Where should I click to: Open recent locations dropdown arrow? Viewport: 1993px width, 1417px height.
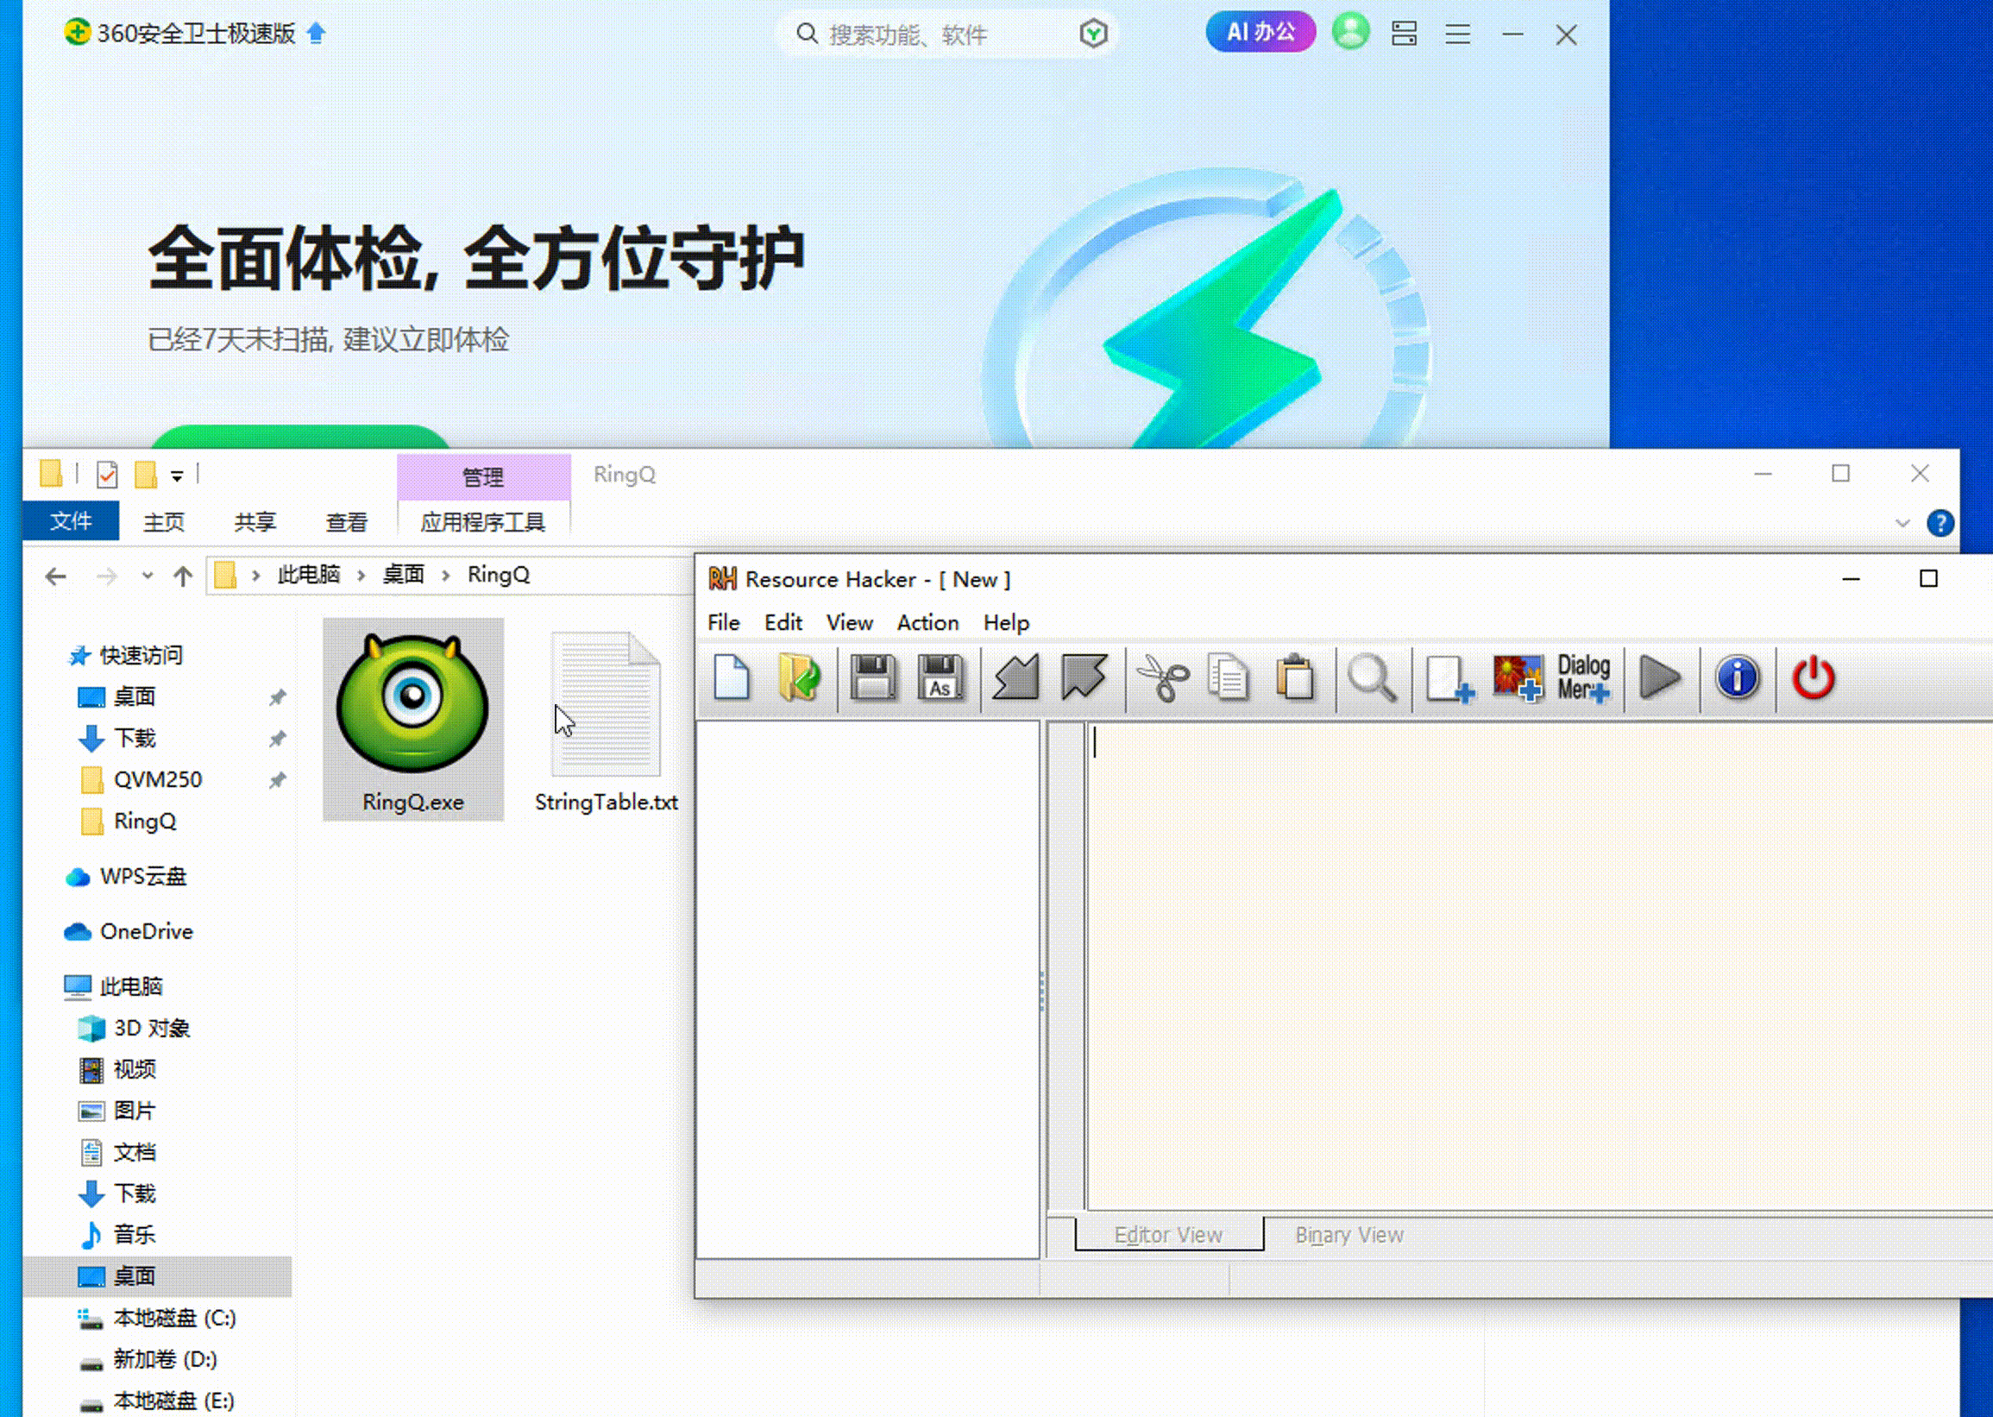click(x=148, y=576)
